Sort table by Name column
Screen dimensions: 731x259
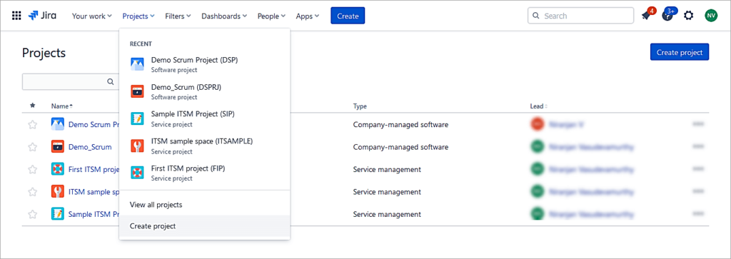click(x=62, y=106)
